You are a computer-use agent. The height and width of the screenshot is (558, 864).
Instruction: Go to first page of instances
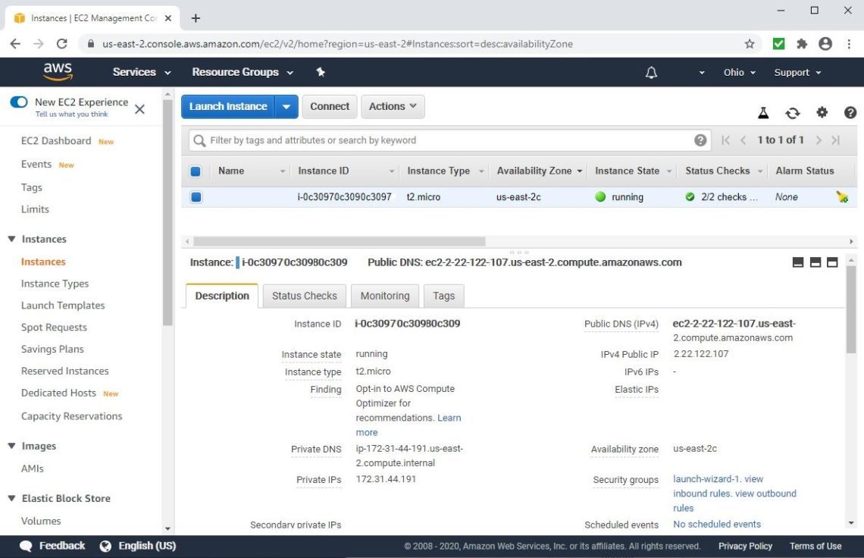[x=726, y=140]
